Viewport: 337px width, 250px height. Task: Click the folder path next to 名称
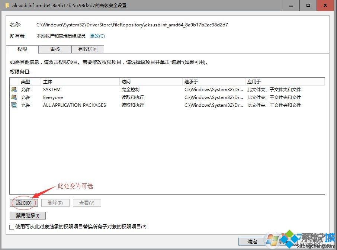click(x=132, y=25)
